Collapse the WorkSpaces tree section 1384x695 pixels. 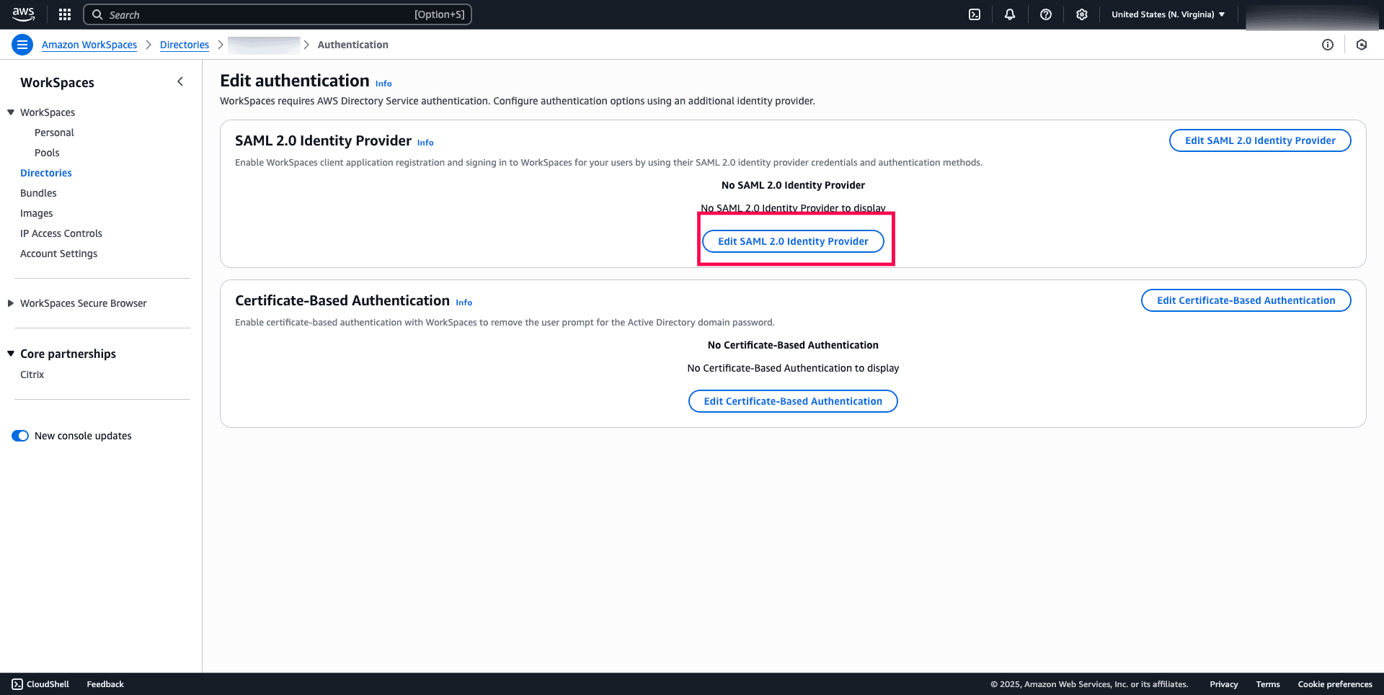coord(11,112)
